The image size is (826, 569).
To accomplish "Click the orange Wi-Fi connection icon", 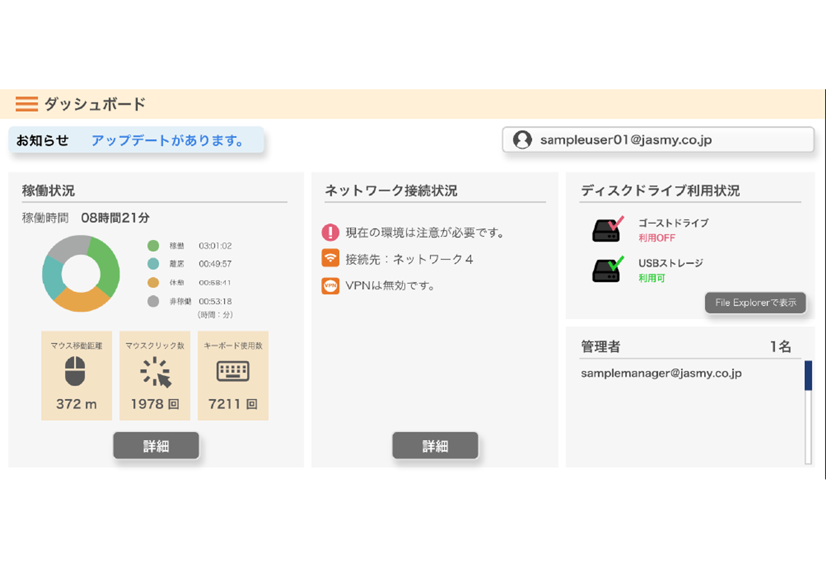I will coord(330,259).
